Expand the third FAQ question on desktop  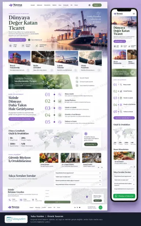[x=78, y=180]
